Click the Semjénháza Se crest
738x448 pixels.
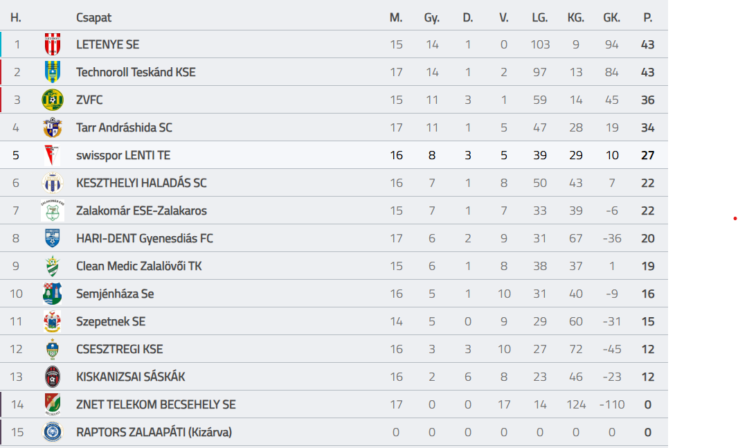tap(53, 294)
